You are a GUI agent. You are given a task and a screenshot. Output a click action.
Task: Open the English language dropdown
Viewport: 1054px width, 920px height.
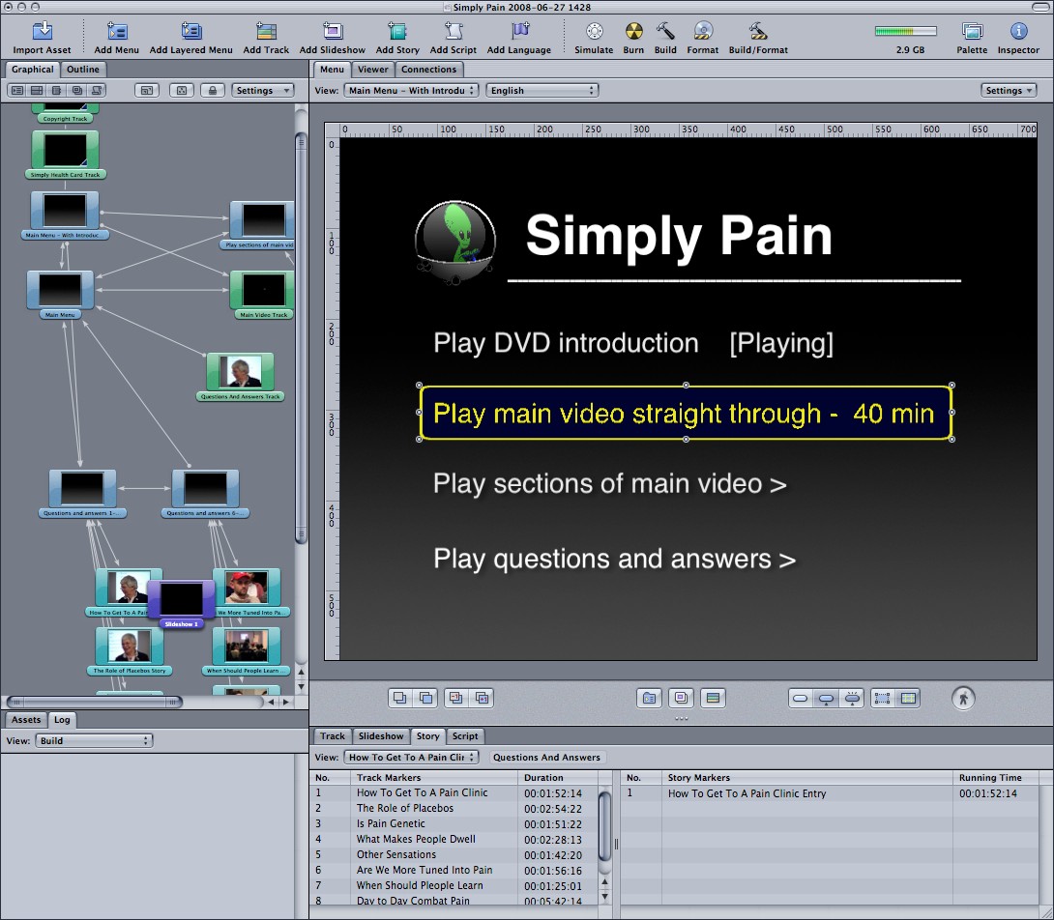[542, 90]
